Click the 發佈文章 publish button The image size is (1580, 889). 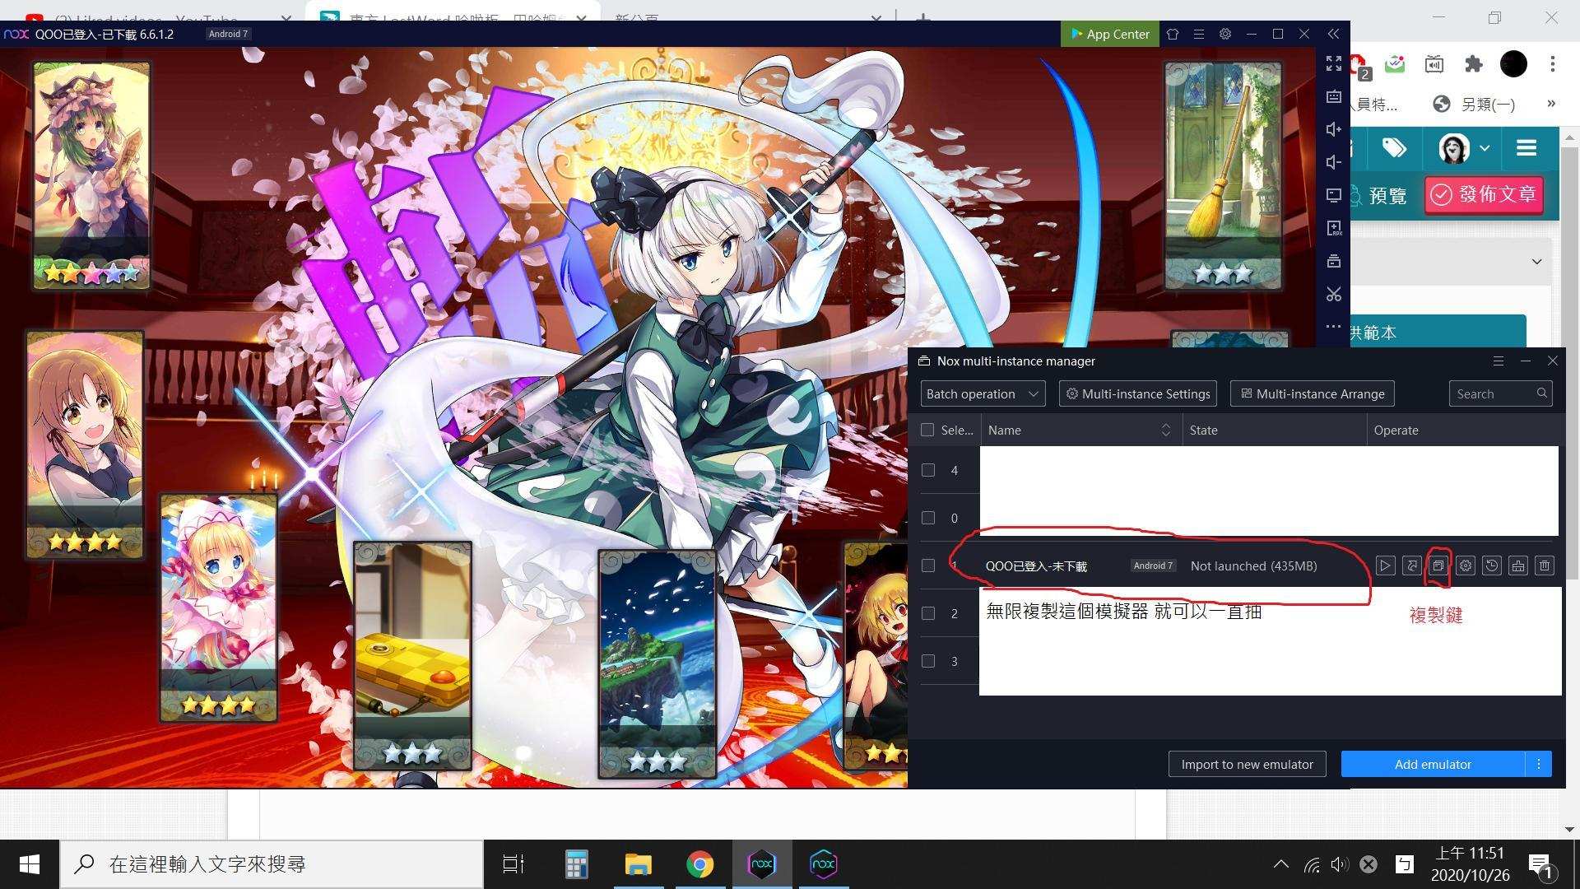pyautogui.click(x=1484, y=195)
